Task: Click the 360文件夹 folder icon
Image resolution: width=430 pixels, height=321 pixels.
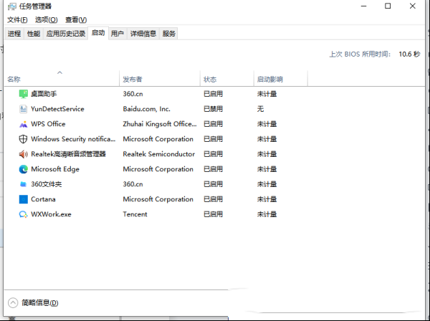Action: coord(24,184)
